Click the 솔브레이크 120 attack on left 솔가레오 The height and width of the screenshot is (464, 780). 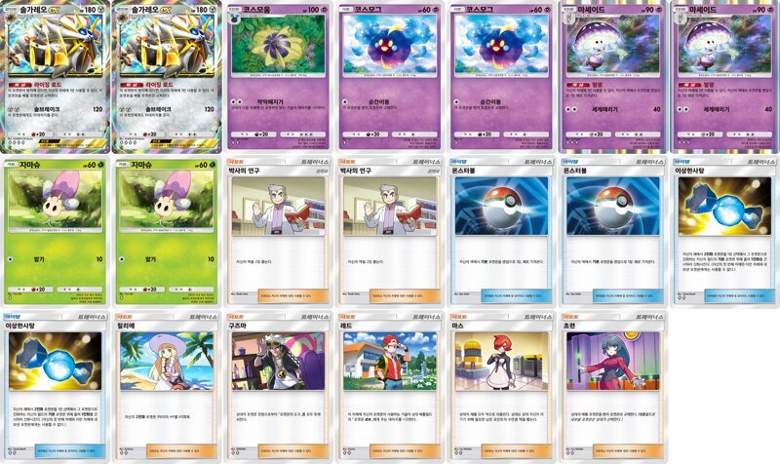click(56, 109)
